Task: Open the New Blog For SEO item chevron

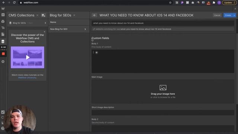Action: point(85,29)
